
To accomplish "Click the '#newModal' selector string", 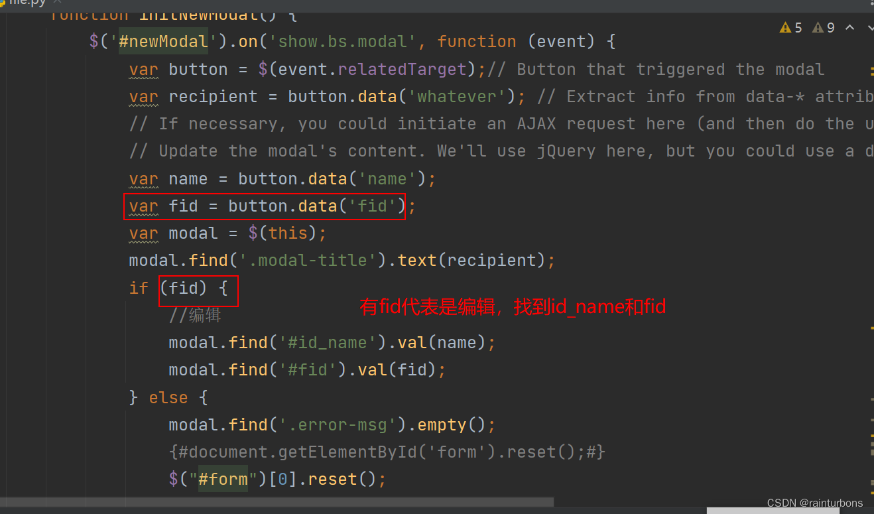I will [x=163, y=42].
